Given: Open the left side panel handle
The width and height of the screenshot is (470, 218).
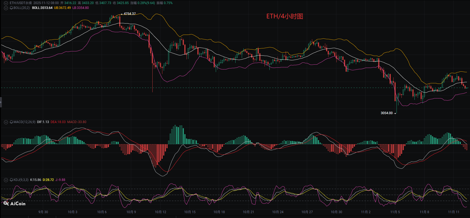Looking at the screenshot, I should click(1, 102).
